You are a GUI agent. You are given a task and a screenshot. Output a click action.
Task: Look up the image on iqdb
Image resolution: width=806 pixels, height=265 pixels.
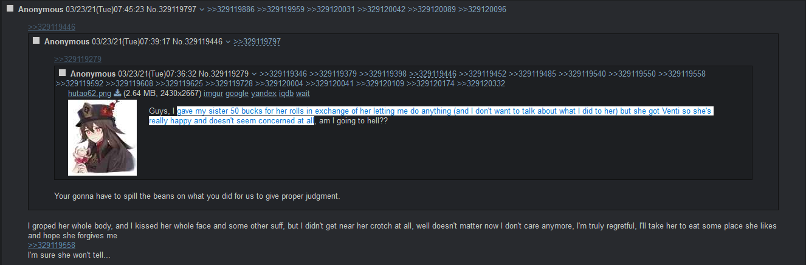(x=286, y=94)
